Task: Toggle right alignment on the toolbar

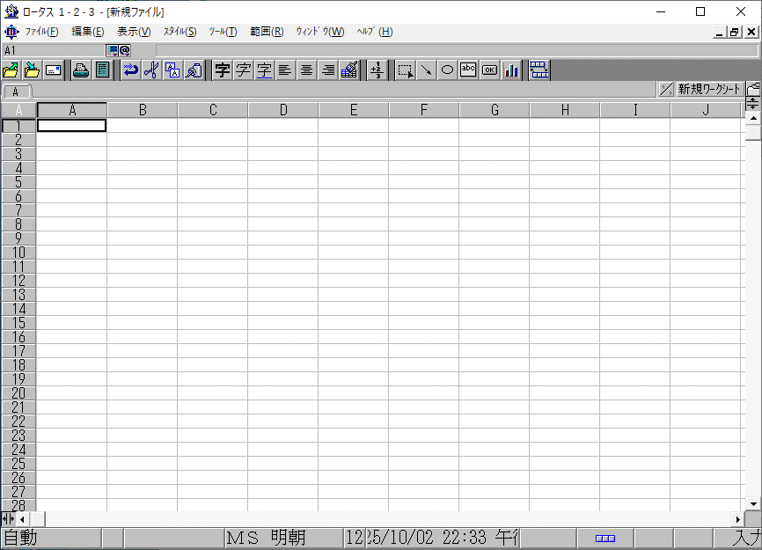Action: [x=327, y=70]
